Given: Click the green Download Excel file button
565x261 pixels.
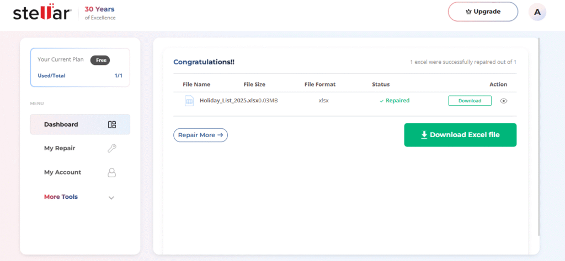Looking at the screenshot, I should pyautogui.click(x=460, y=135).
